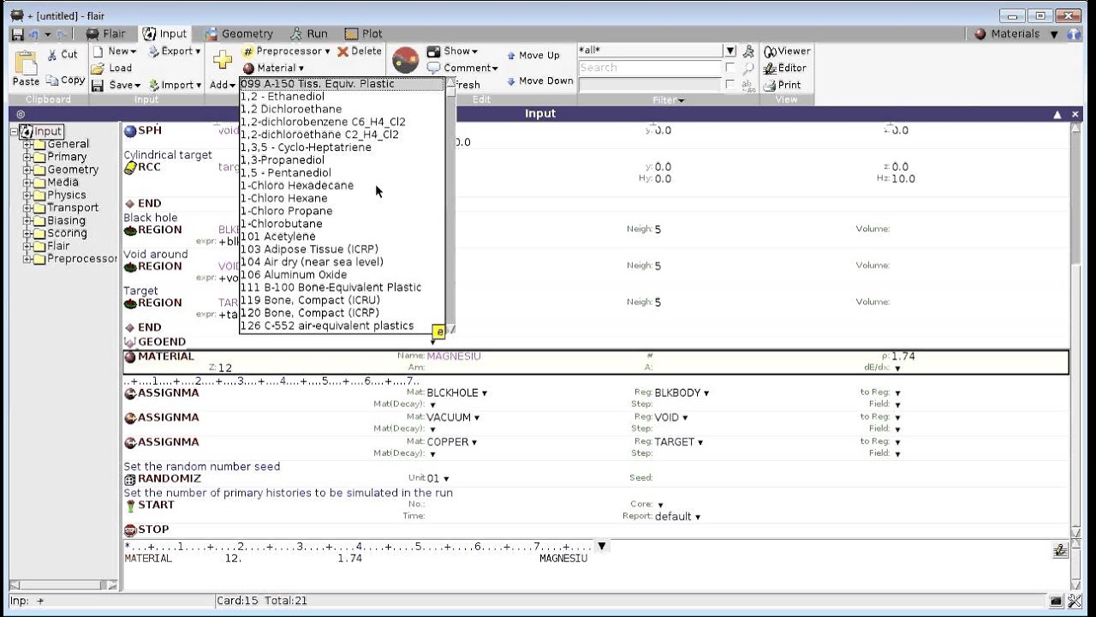The height and width of the screenshot is (617, 1096).
Task: Select the MATERIAL card icon
Action: coord(130,356)
